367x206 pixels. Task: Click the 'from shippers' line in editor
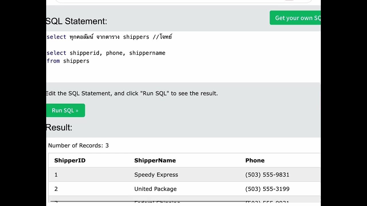68,61
